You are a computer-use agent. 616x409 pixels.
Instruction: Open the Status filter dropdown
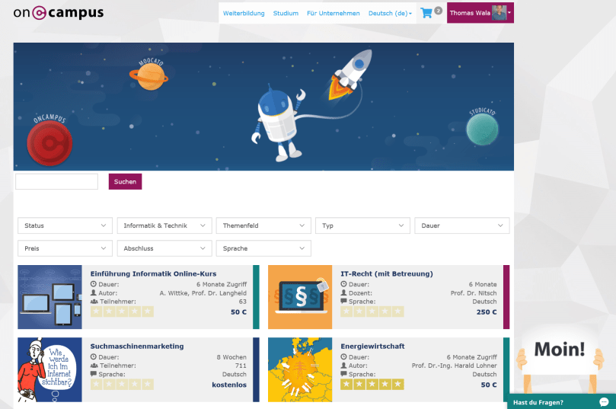point(65,225)
